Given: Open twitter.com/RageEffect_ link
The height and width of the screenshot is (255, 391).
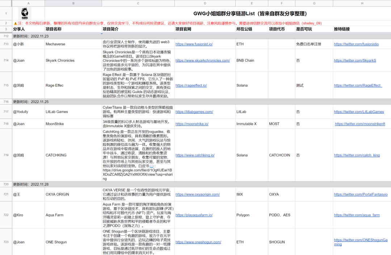Looking at the screenshot, I should click(358, 85).
